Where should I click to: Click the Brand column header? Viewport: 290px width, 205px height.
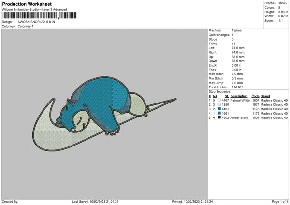pos(266,96)
